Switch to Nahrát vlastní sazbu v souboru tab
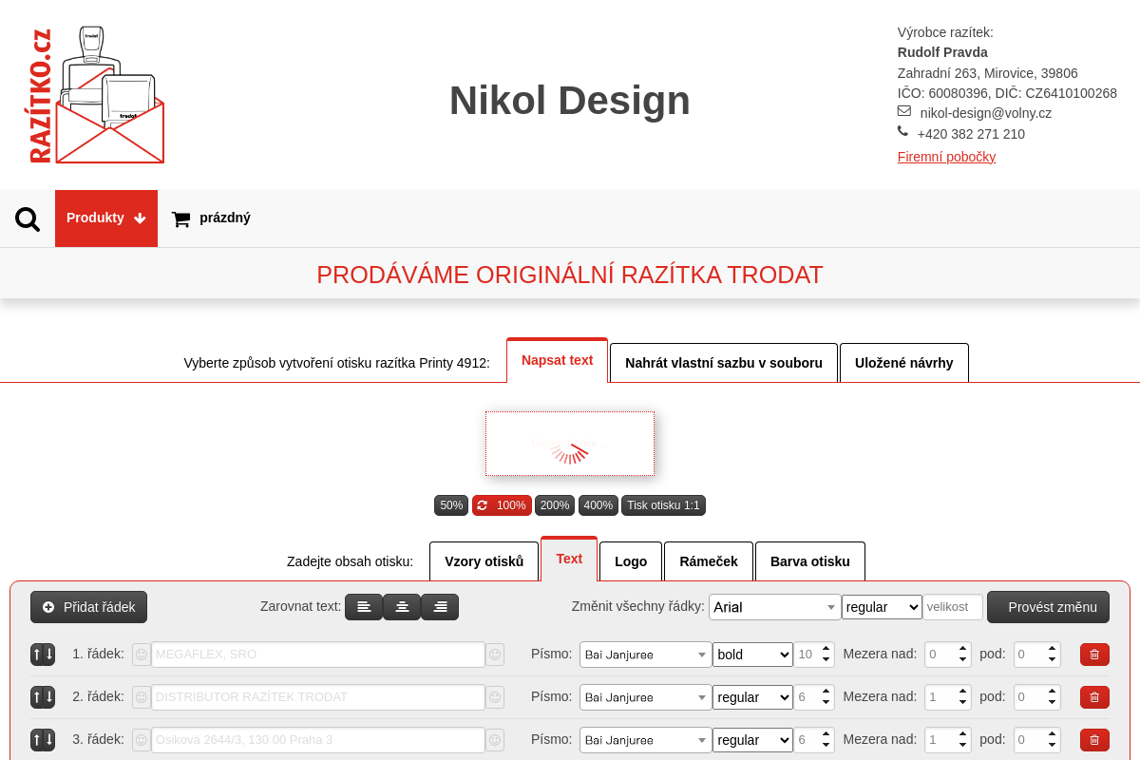 click(x=724, y=363)
